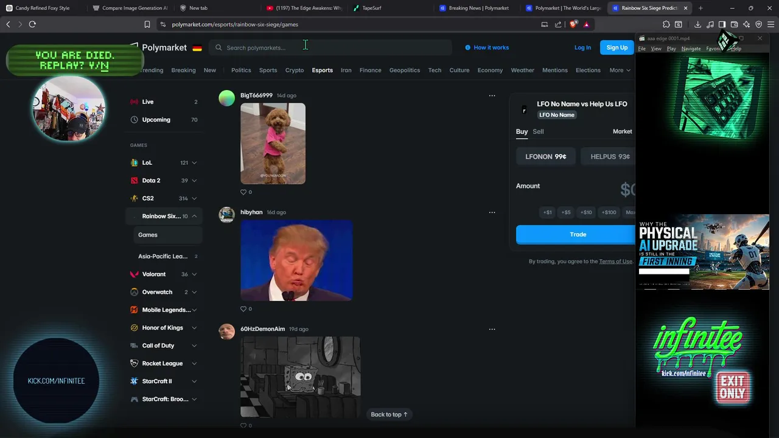Select the Elections category
This screenshot has width=779, height=438.
click(588, 71)
